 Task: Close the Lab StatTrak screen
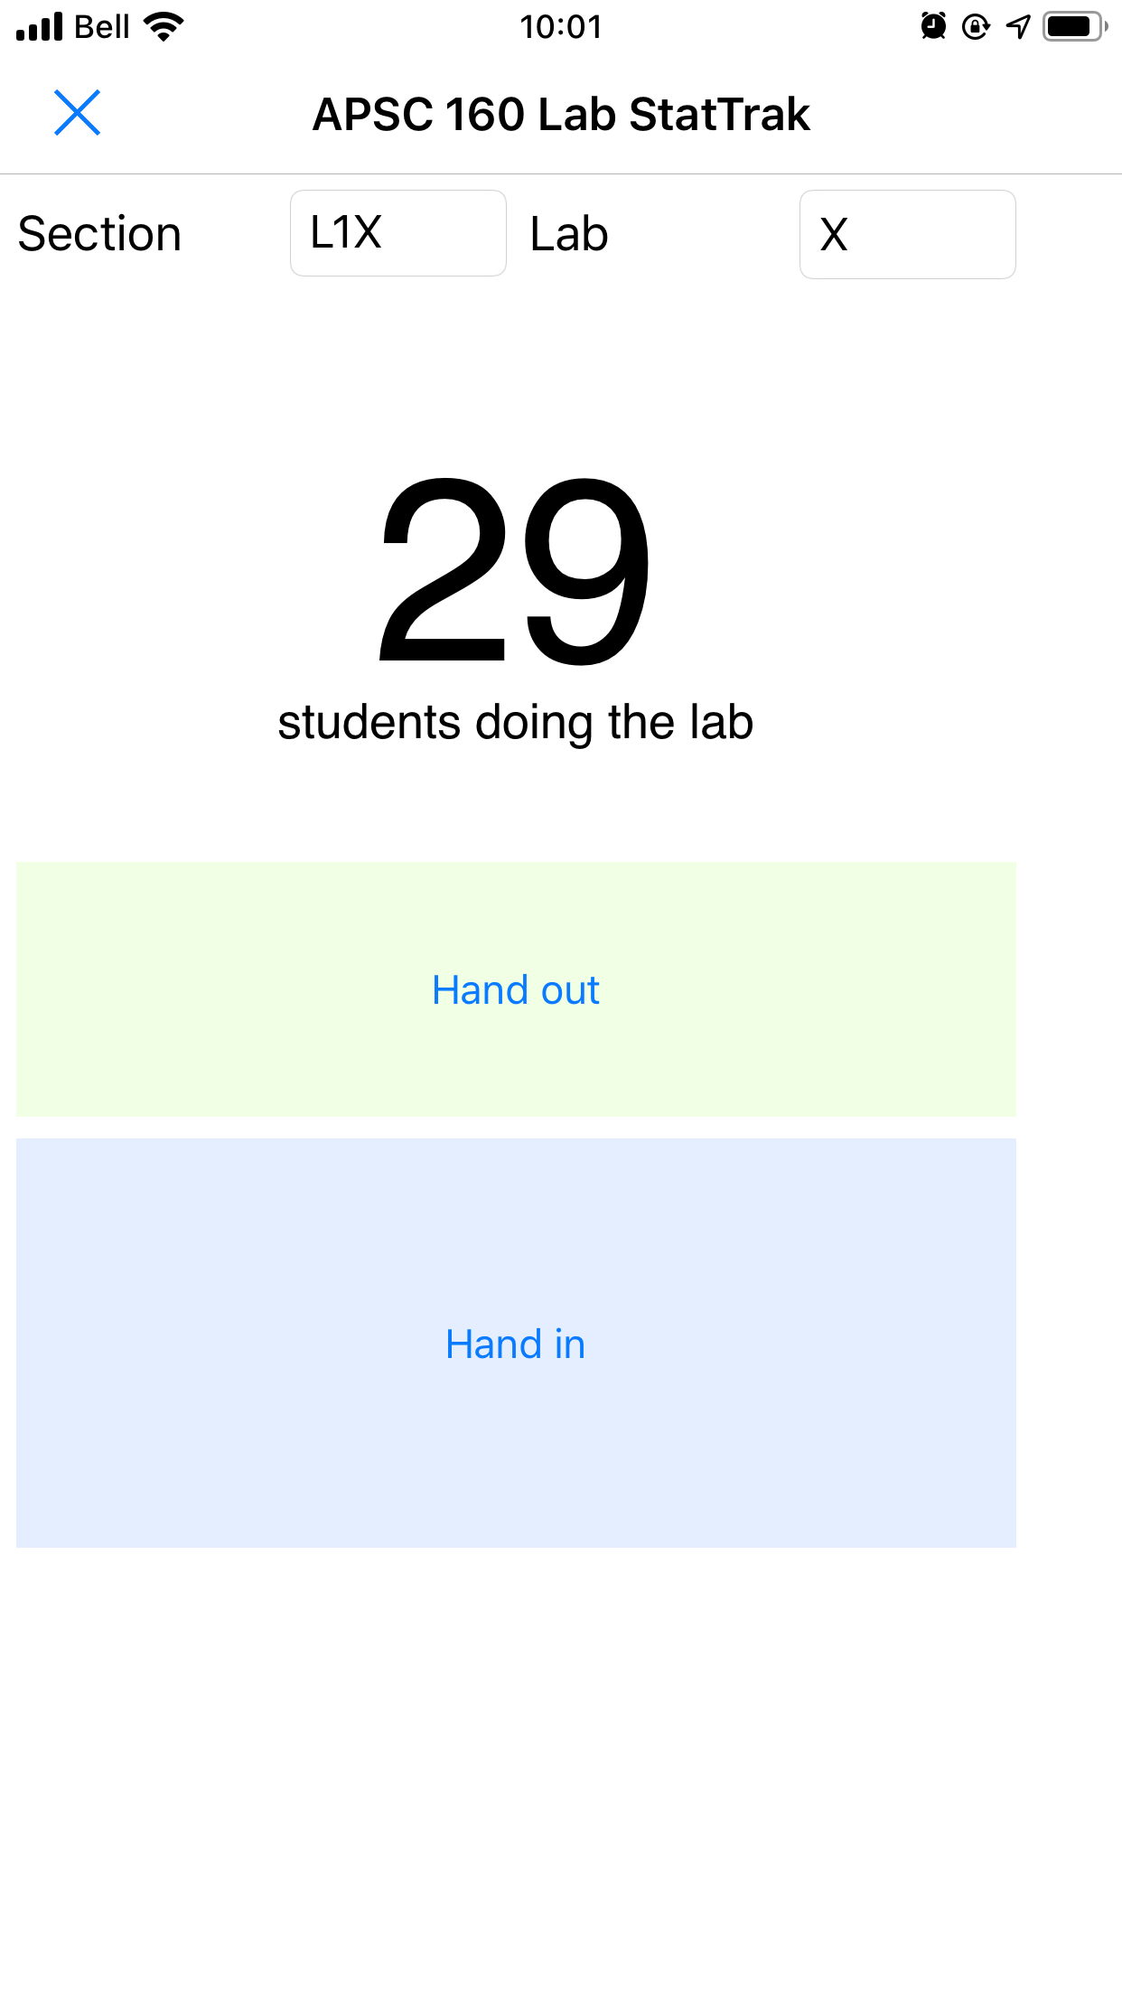[77, 113]
